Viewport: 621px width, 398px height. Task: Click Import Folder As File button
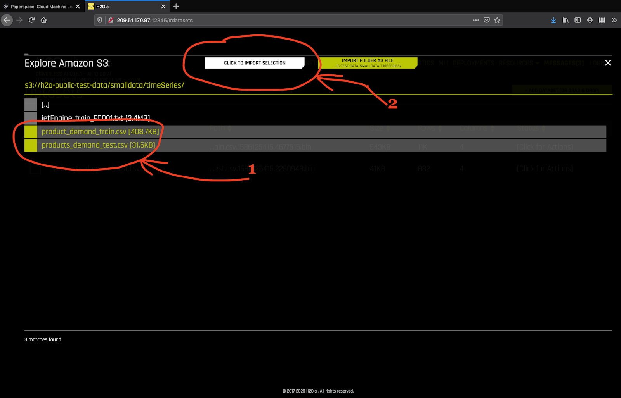pyautogui.click(x=368, y=63)
